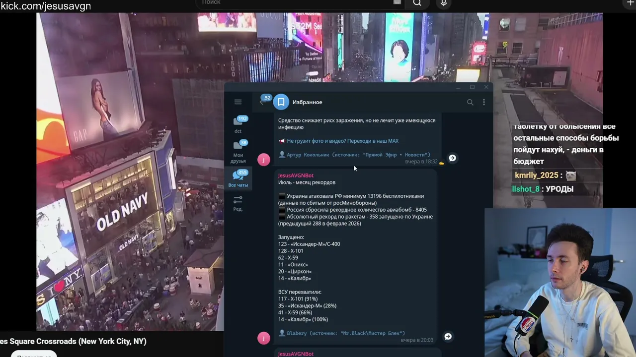Click the streamer webcam overlay

click(x=560, y=283)
